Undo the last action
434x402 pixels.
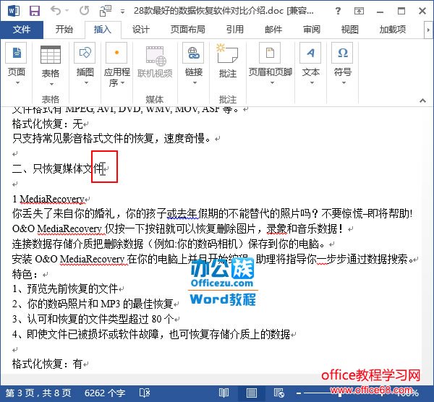[56, 11]
